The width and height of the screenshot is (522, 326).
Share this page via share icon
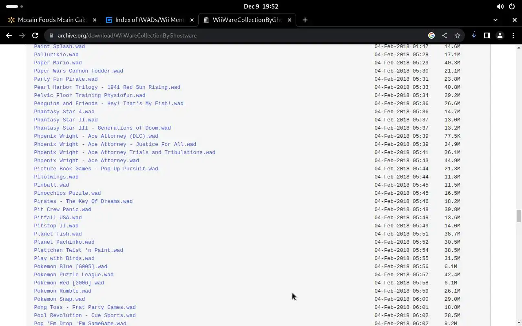(445, 35)
